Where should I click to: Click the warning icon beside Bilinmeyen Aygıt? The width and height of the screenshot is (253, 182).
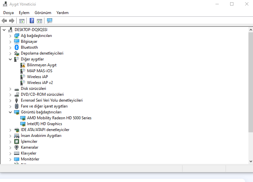coord(23,65)
